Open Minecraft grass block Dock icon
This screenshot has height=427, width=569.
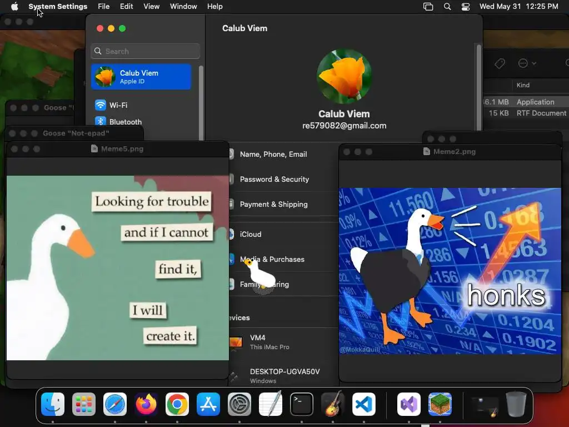(440, 404)
